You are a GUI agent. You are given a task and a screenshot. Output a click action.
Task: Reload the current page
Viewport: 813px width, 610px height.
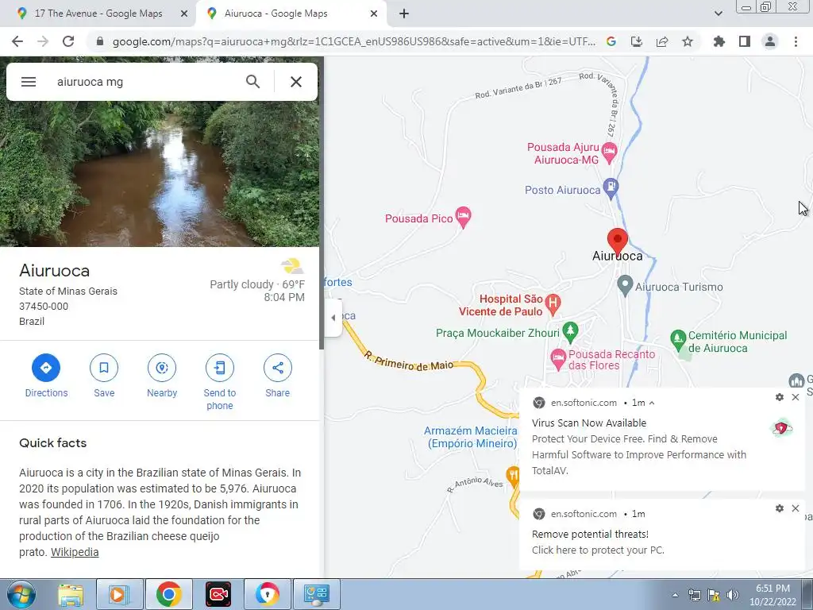(68, 41)
